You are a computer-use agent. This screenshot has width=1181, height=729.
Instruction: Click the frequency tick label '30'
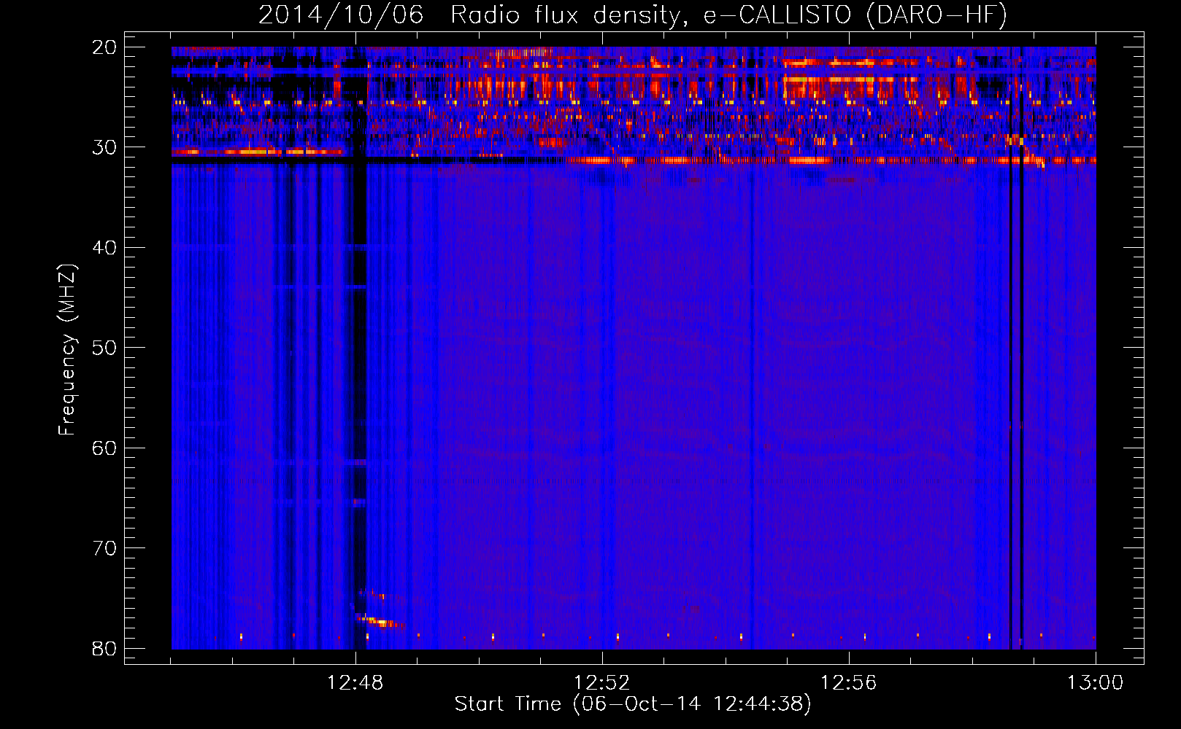(104, 147)
